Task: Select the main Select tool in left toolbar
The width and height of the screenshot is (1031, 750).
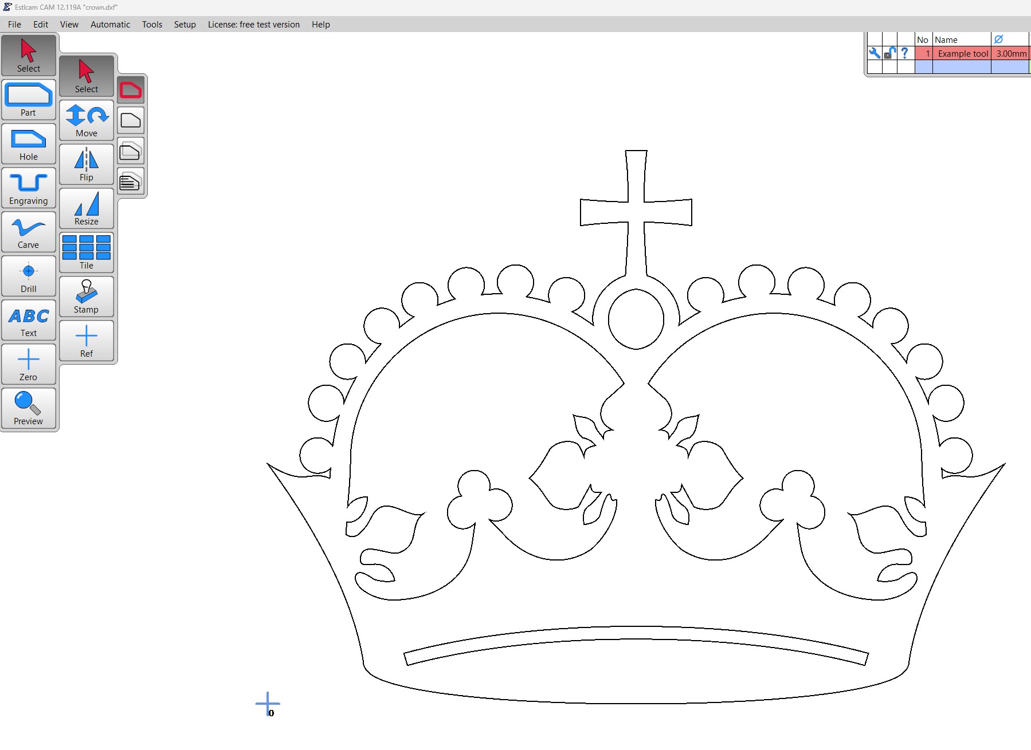Action: tap(29, 55)
